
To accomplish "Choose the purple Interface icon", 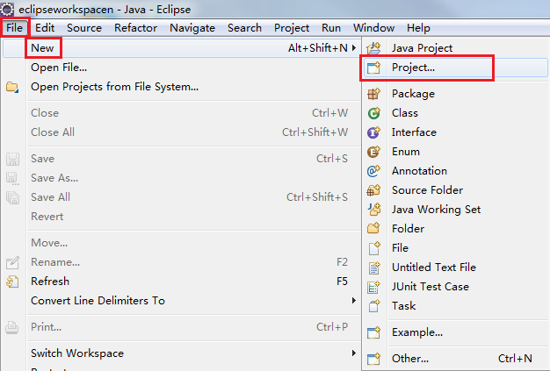I will [373, 132].
